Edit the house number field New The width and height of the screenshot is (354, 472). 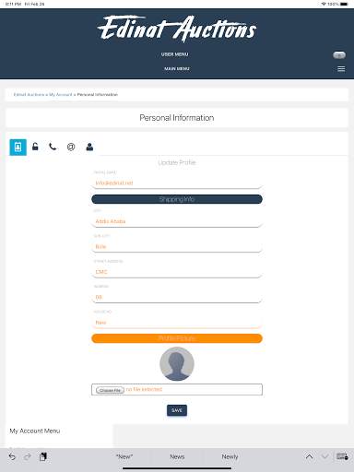[177, 323]
